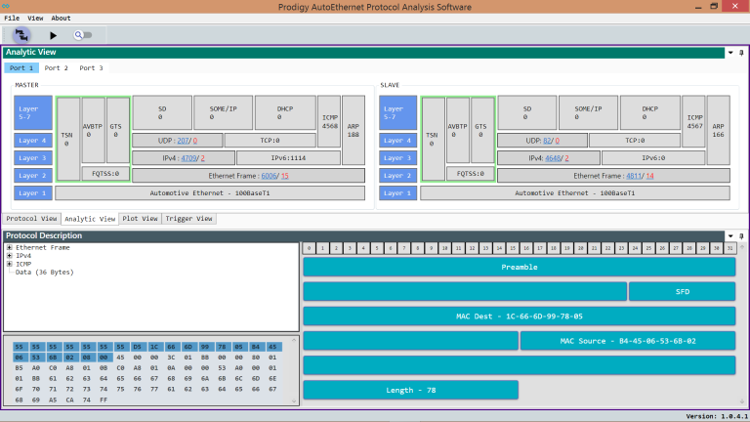
Task: Click Slave Ethernet Frame count 4811
Action: click(634, 176)
